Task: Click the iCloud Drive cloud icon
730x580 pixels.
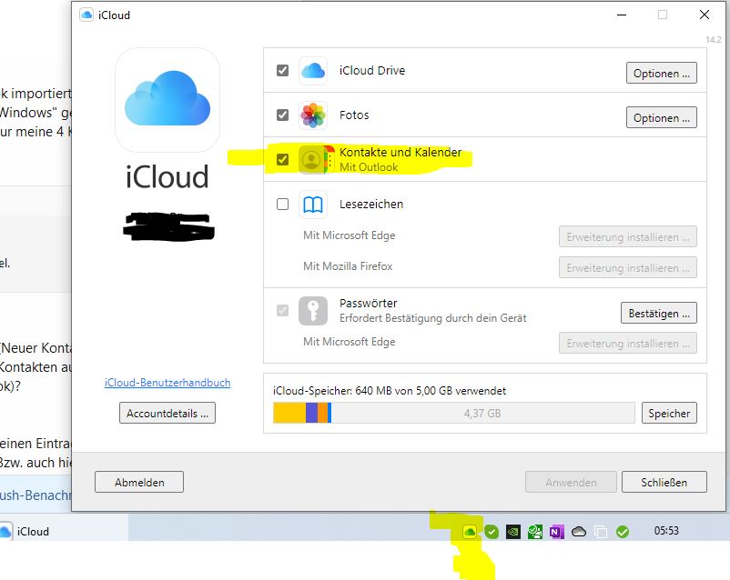Action: point(313,71)
